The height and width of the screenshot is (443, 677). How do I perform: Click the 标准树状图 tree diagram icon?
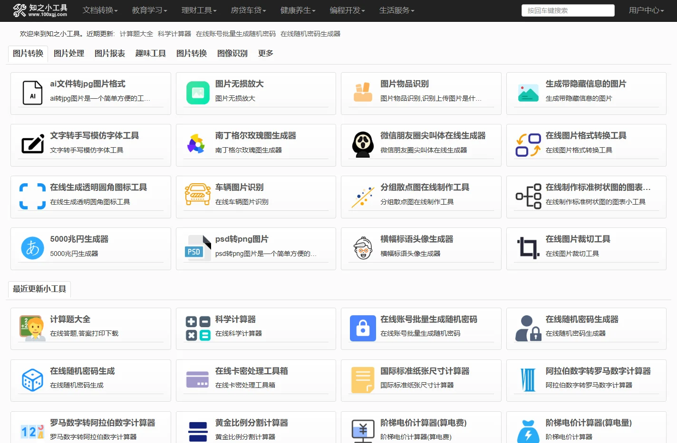[528, 196]
